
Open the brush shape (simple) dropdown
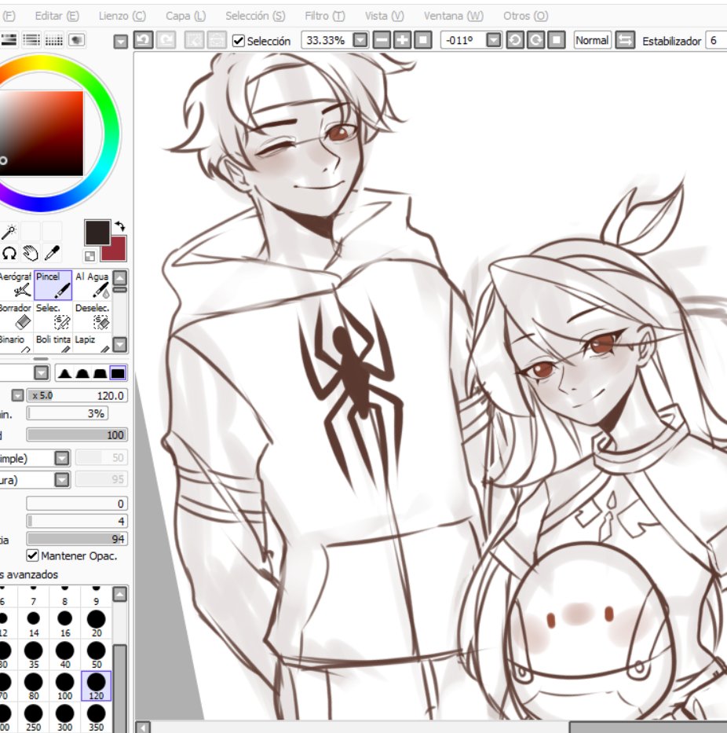pos(62,458)
